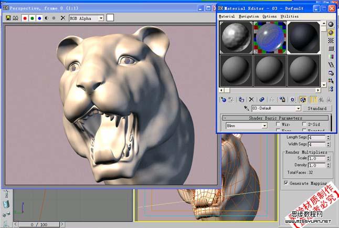Open the Utilities menu

[289, 16]
